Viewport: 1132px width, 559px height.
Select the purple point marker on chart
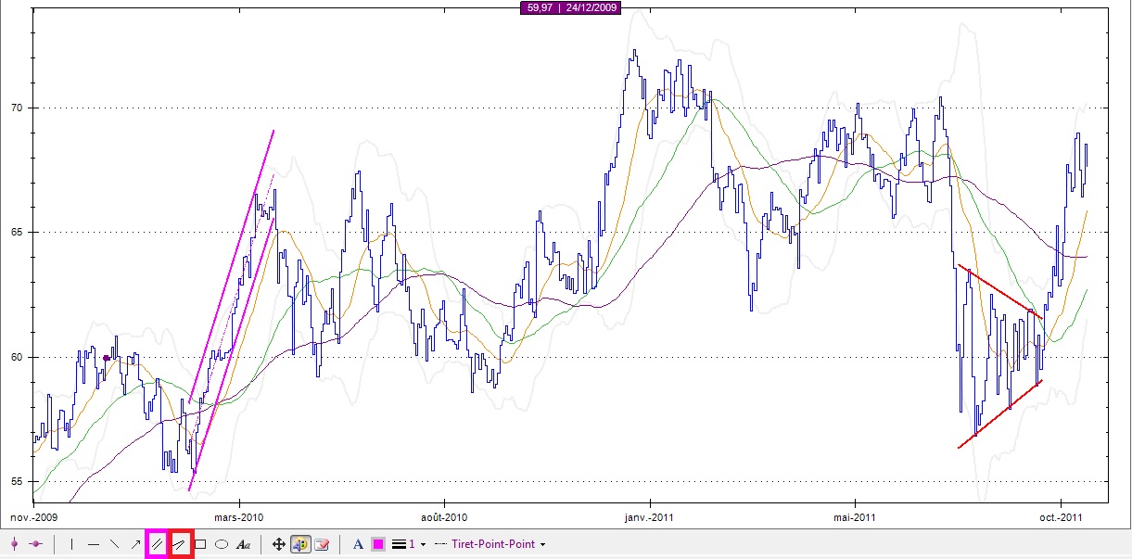pyautogui.click(x=107, y=357)
